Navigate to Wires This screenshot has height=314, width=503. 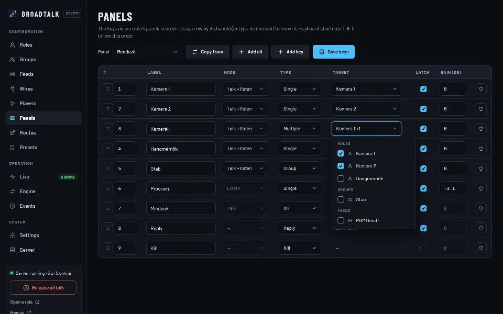coord(43,89)
